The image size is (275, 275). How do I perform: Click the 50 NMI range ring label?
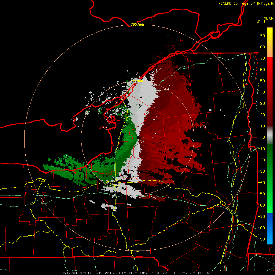[137, 81]
